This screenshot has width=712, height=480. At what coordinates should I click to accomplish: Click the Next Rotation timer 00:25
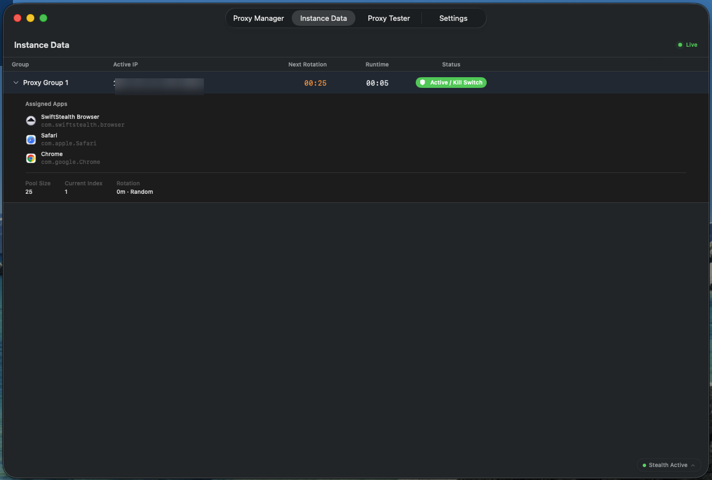point(315,83)
